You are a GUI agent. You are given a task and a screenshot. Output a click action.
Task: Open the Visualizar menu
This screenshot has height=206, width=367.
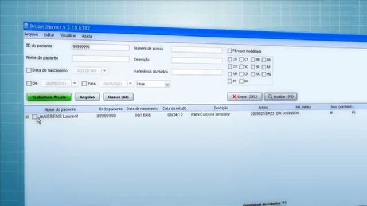(x=68, y=35)
